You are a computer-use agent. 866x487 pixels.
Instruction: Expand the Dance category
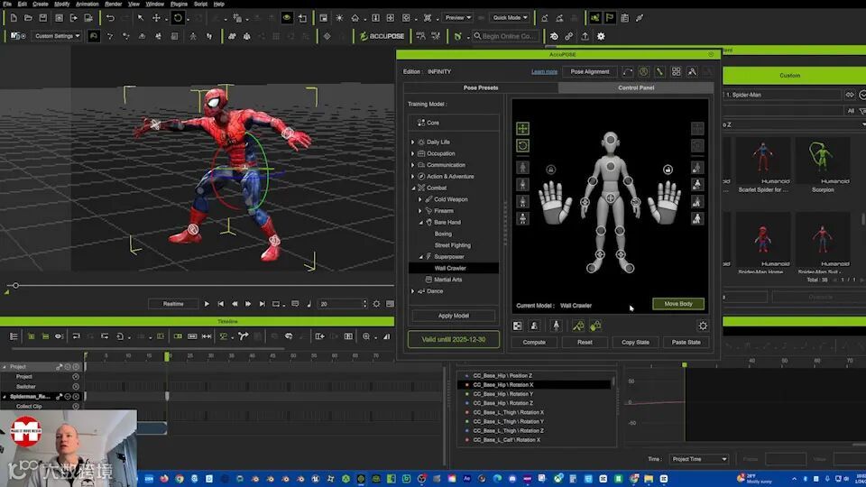pyautogui.click(x=413, y=291)
